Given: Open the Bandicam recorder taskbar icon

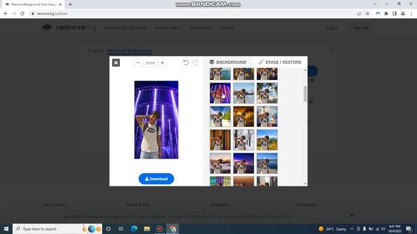Looking at the screenshot, I should click(160, 229).
